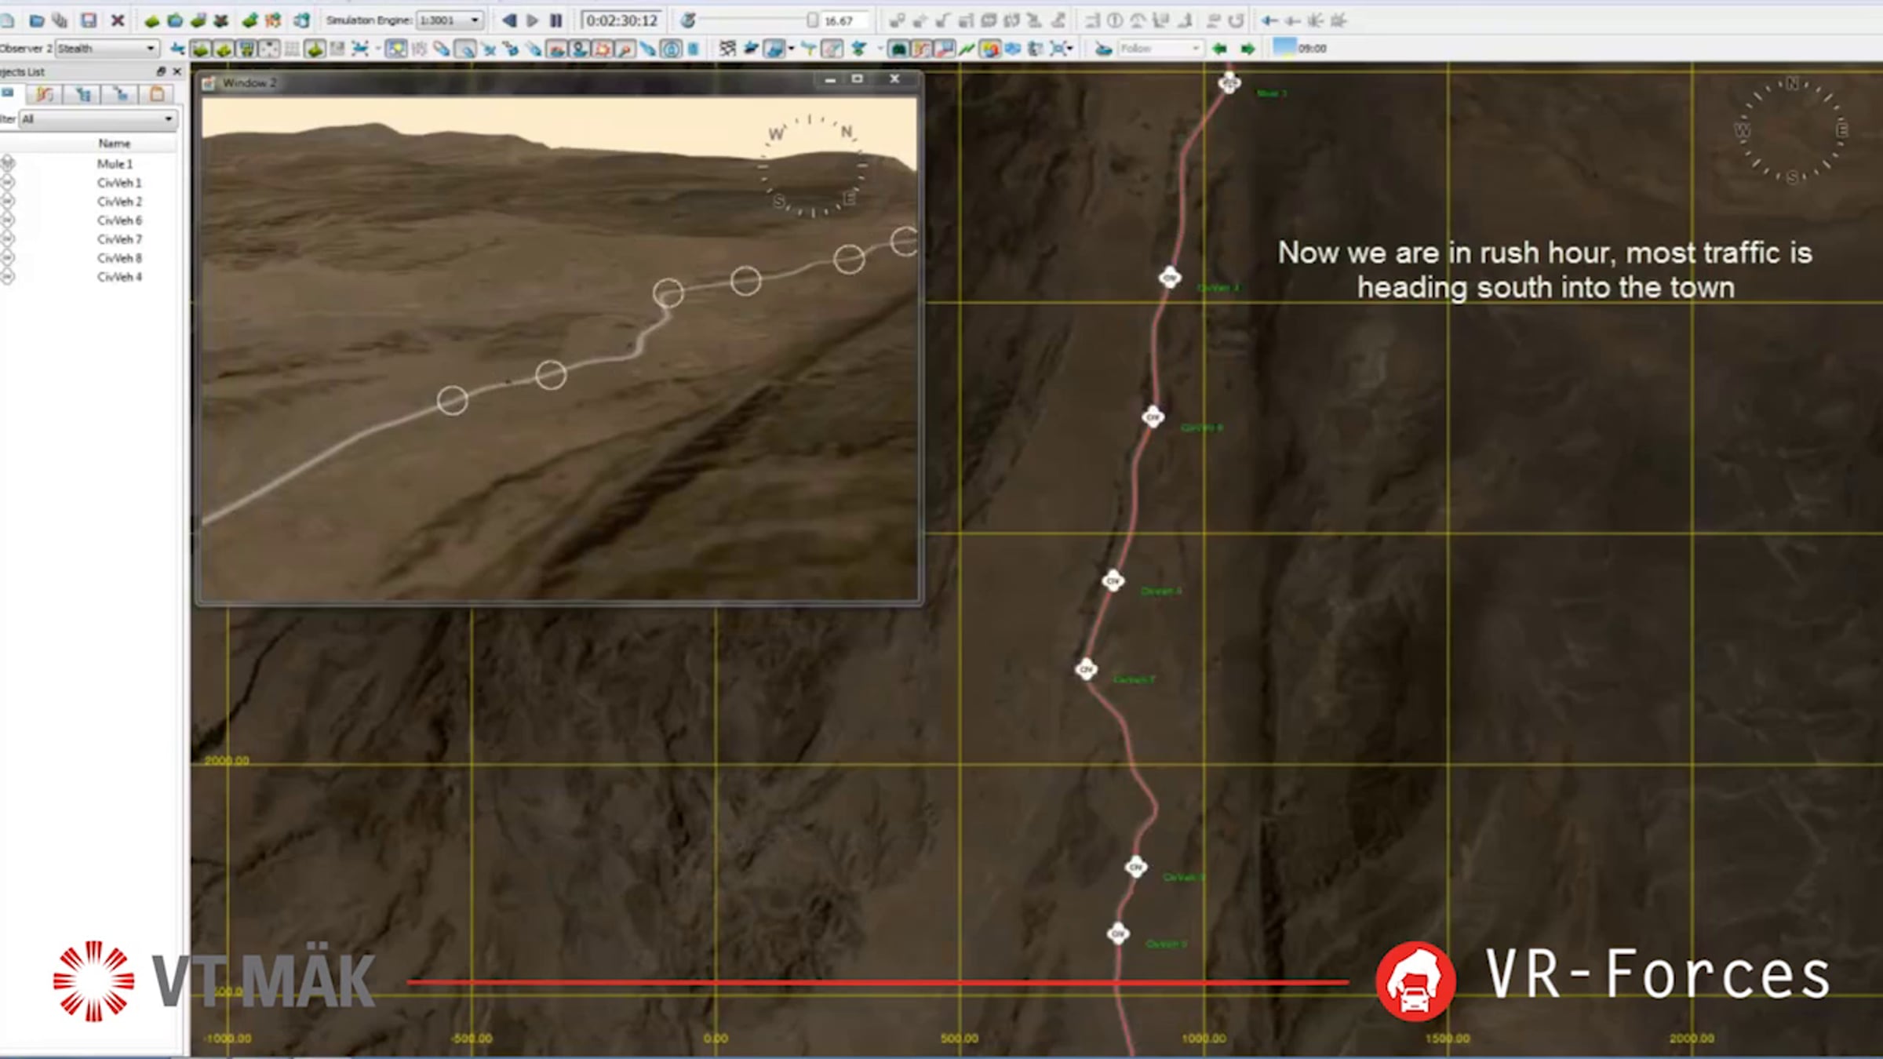Select CivVeh 6 in objects list
This screenshot has height=1059, width=1883.
coord(119,220)
